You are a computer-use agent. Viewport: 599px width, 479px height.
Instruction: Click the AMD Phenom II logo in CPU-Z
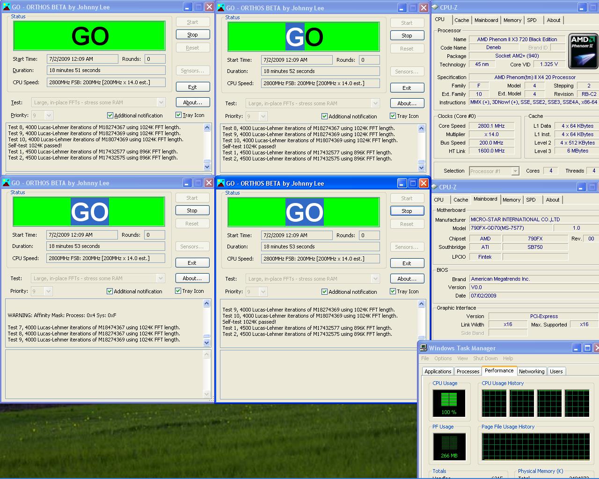[583, 51]
